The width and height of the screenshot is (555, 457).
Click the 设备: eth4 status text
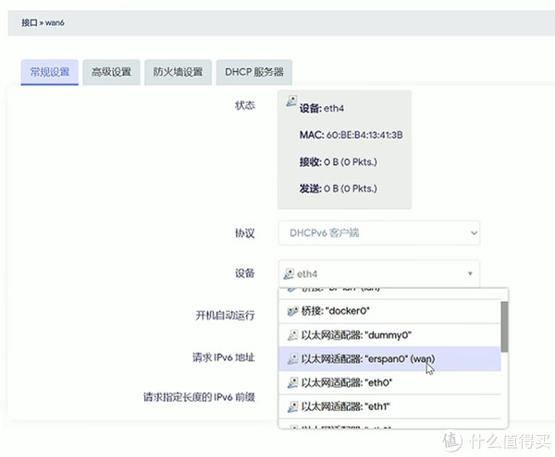321,108
